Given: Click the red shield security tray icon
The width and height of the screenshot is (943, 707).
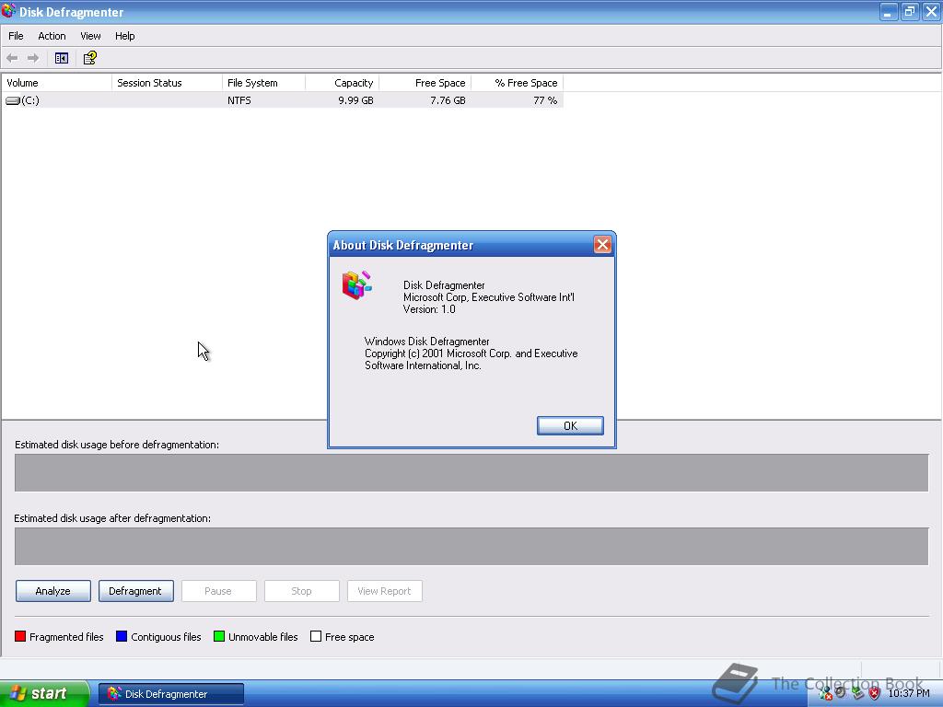Looking at the screenshot, I should pyautogui.click(x=875, y=693).
